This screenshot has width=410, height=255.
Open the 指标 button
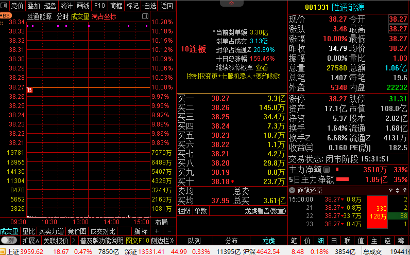pos(141,231)
